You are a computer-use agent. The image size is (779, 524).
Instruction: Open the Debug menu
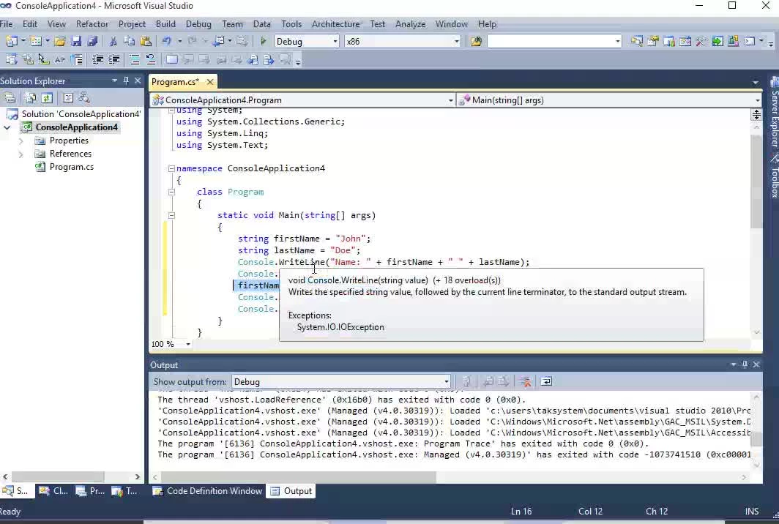pyautogui.click(x=198, y=24)
